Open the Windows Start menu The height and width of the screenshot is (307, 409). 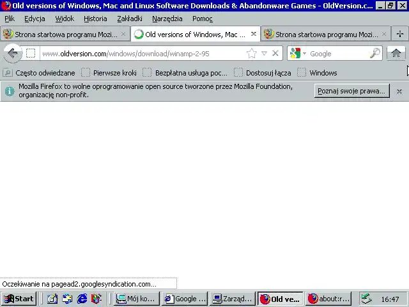pyautogui.click(x=19, y=299)
